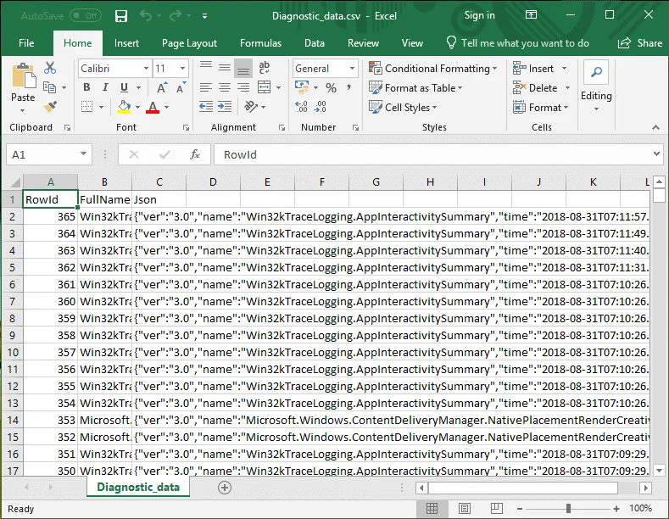This screenshot has width=669, height=519.
Task: Switch to the Review tab
Action: (363, 43)
